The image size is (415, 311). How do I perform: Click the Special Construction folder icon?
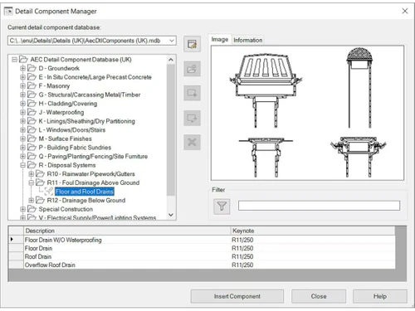[32, 209]
